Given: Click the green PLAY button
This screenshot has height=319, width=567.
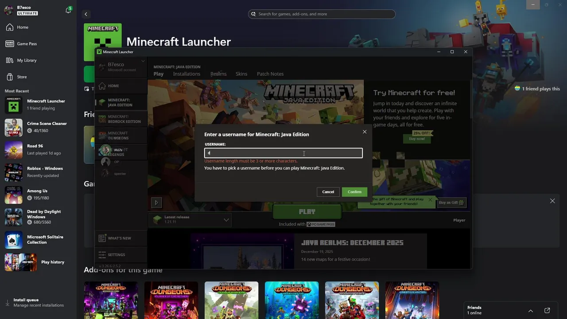Looking at the screenshot, I should 307,212.
